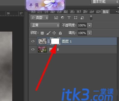Switch to the 通道 tab
This screenshot has width=119, height=101.
coord(72,12)
